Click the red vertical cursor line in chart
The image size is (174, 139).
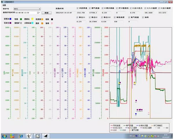tap(130, 73)
